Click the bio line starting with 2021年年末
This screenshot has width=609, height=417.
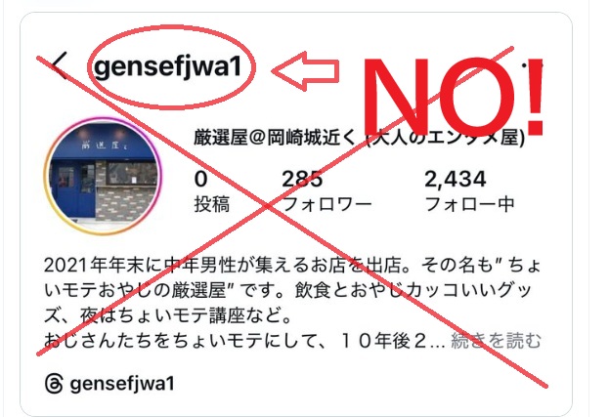pyautogui.click(x=292, y=266)
